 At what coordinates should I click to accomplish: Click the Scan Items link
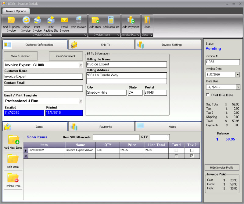37,137
